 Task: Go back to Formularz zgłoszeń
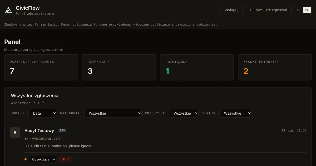268,10
